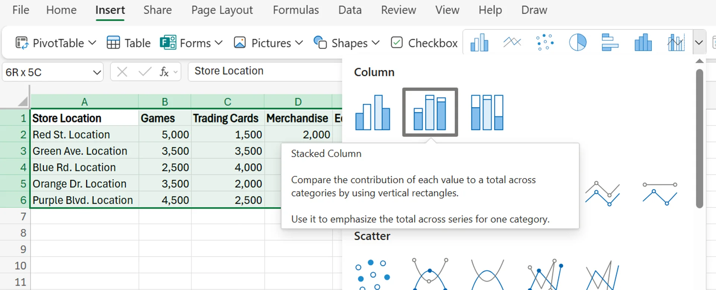Select the Stacked Column chart type
The height and width of the screenshot is (290, 716).
430,112
